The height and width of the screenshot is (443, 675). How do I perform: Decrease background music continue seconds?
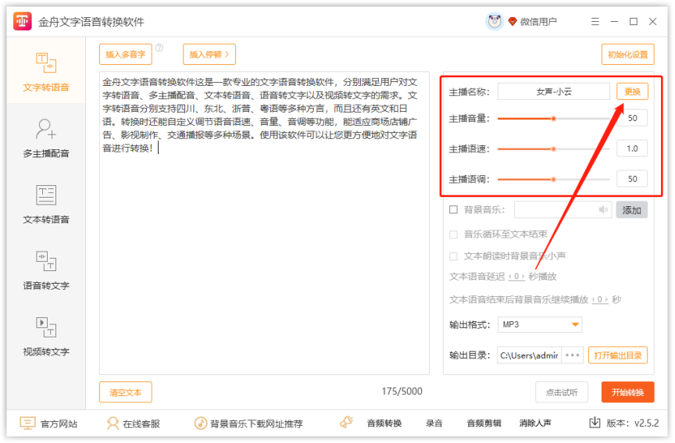[593, 300]
